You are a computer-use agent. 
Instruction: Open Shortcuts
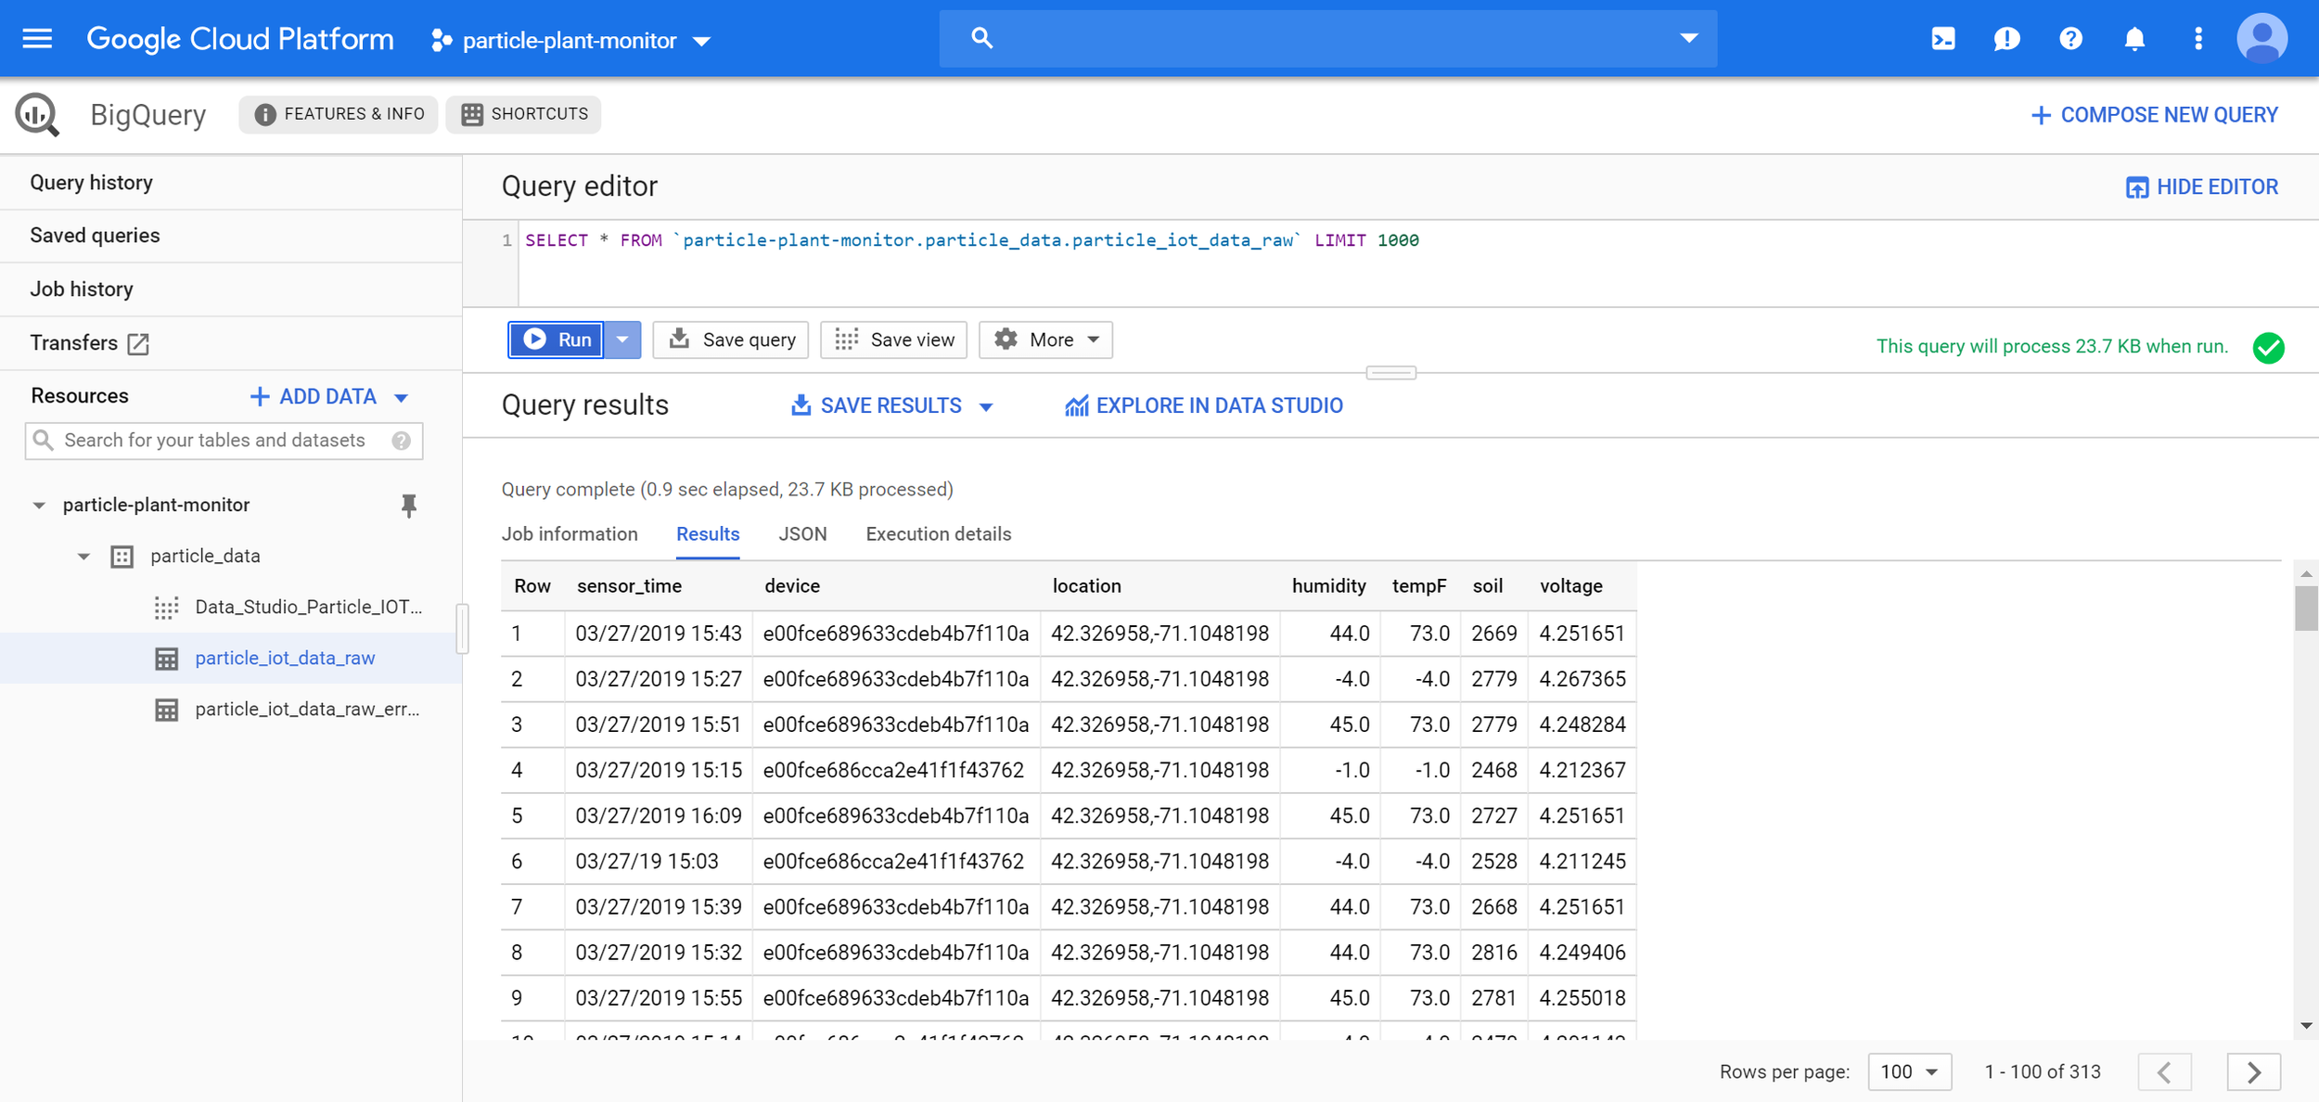pyautogui.click(x=523, y=114)
